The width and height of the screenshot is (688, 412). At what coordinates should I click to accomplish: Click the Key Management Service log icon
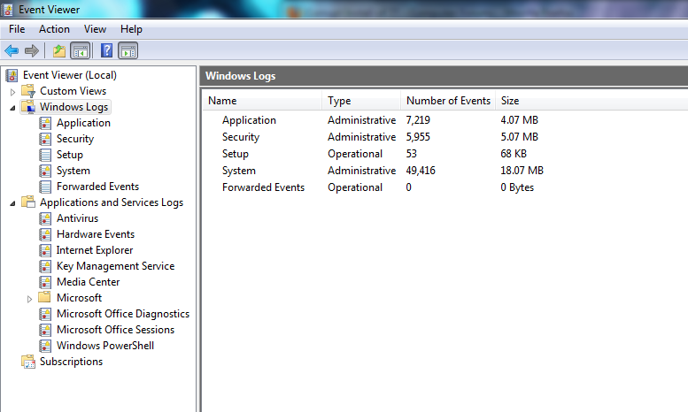click(x=45, y=266)
